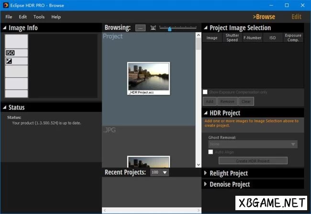This screenshot has width=311, height=214.
Task: Open the File menu
Action: coord(9,17)
